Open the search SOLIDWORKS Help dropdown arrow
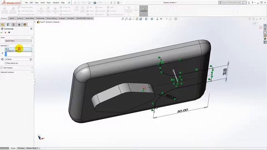The image size is (267, 150). click(x=246, y=2)
